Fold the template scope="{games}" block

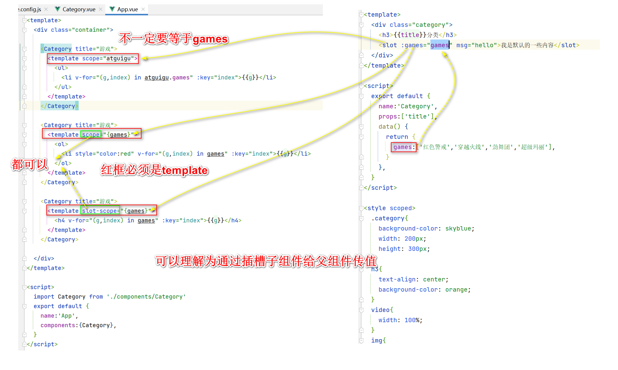point(24,135)
